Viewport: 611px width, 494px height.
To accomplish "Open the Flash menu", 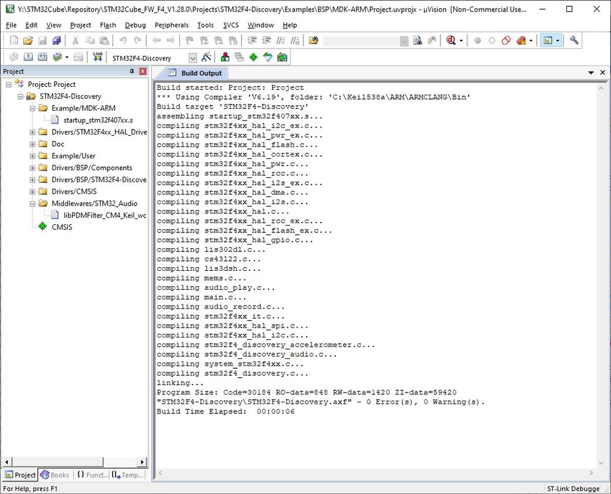I will point(108,25).
